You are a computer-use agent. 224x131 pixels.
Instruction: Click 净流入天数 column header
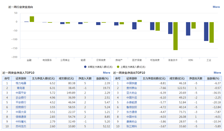(x=85, y=79)
